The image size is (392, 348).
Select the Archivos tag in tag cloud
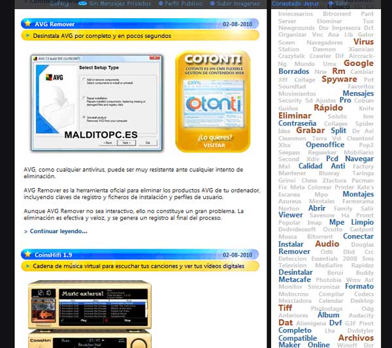point(355,338)
